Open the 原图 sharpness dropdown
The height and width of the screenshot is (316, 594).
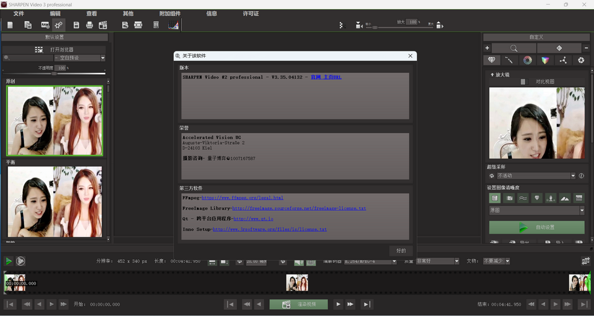(537, 210)
